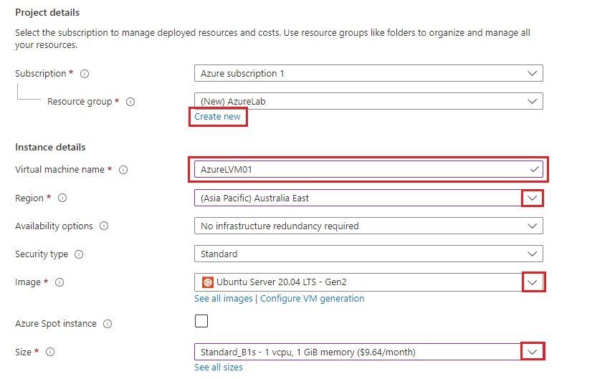The height and width of the screenshot is (379, 615).
Task: Click the Size info icon
Action: tap(49, 352)
